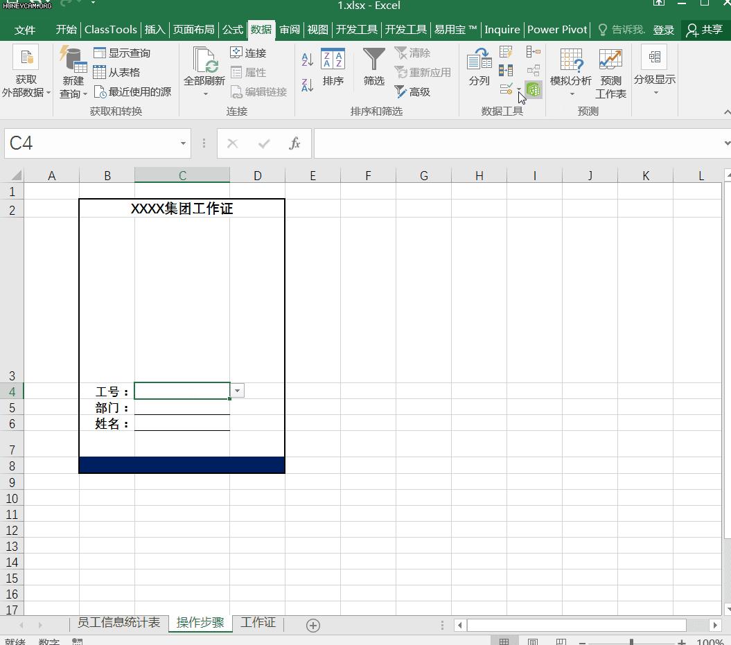Click the Data Validation icon

(x=506, y=89)
